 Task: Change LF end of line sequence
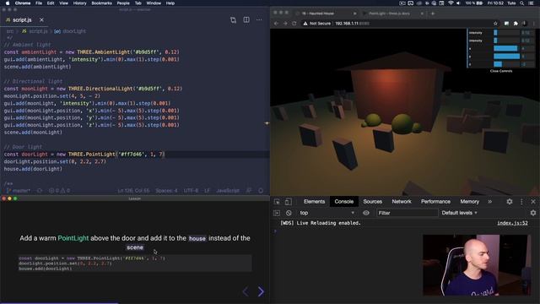[207, 190]
